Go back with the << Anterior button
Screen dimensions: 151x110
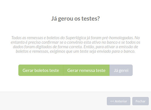pyautogui.click(x=118, y=101)
